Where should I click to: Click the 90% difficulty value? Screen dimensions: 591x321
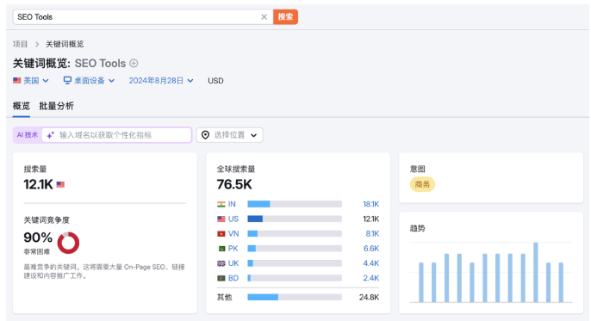click(x=38, y=238)
